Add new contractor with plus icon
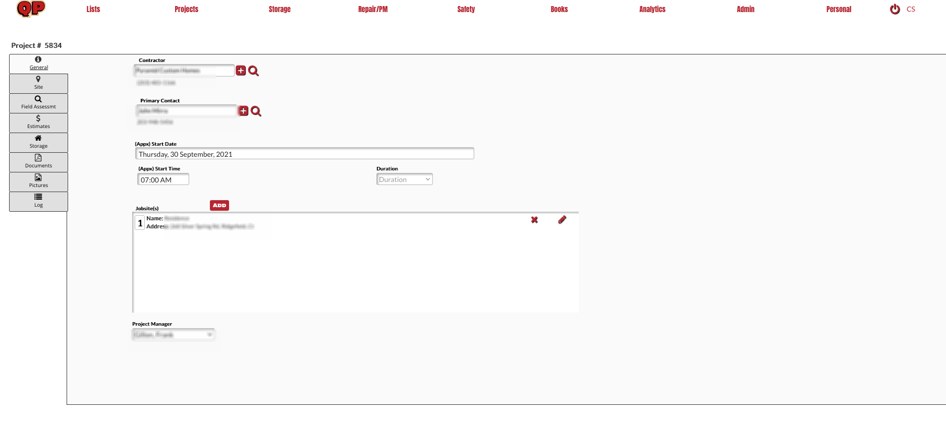Image resolution: width=946 pixels, height=426 pixels. point(241,71)
